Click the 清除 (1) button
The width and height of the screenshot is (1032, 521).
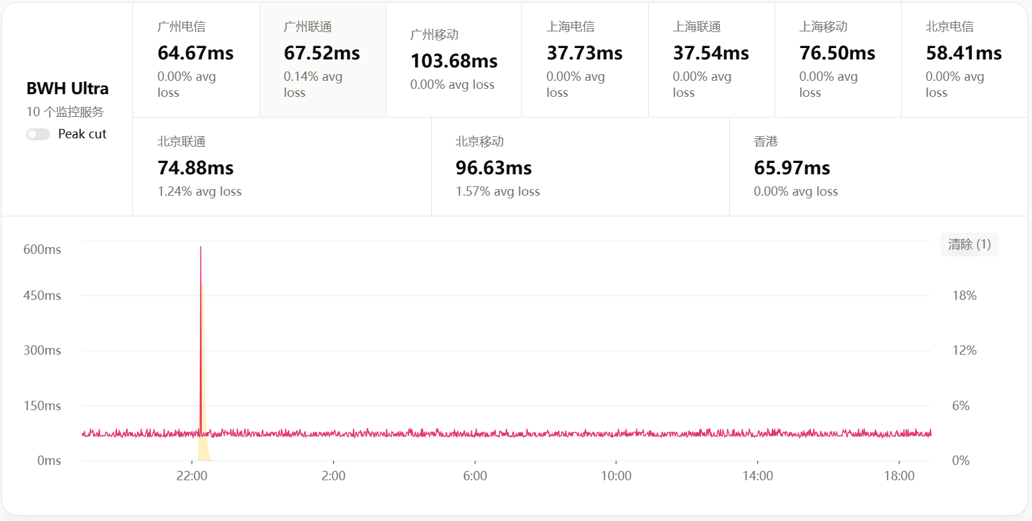(x=969, y=244)
